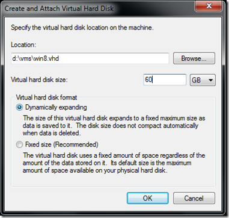Select the Dynamically expanding radio button
This screenshot has height=218, width=229.
coord(19,108)
